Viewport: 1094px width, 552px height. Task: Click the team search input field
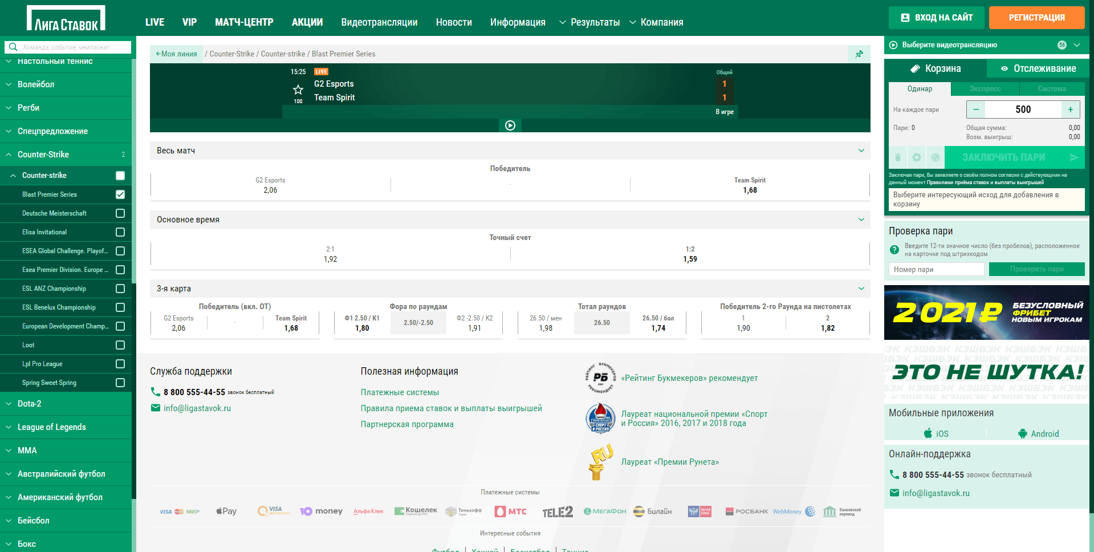coord(74,47)
